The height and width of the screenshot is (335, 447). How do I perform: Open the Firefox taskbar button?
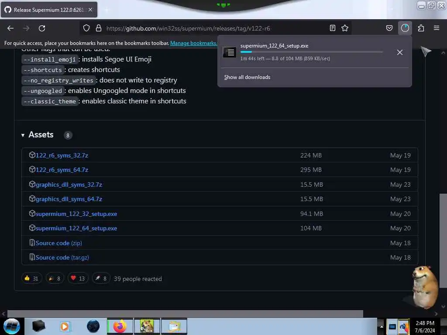(x=120, y=326)
